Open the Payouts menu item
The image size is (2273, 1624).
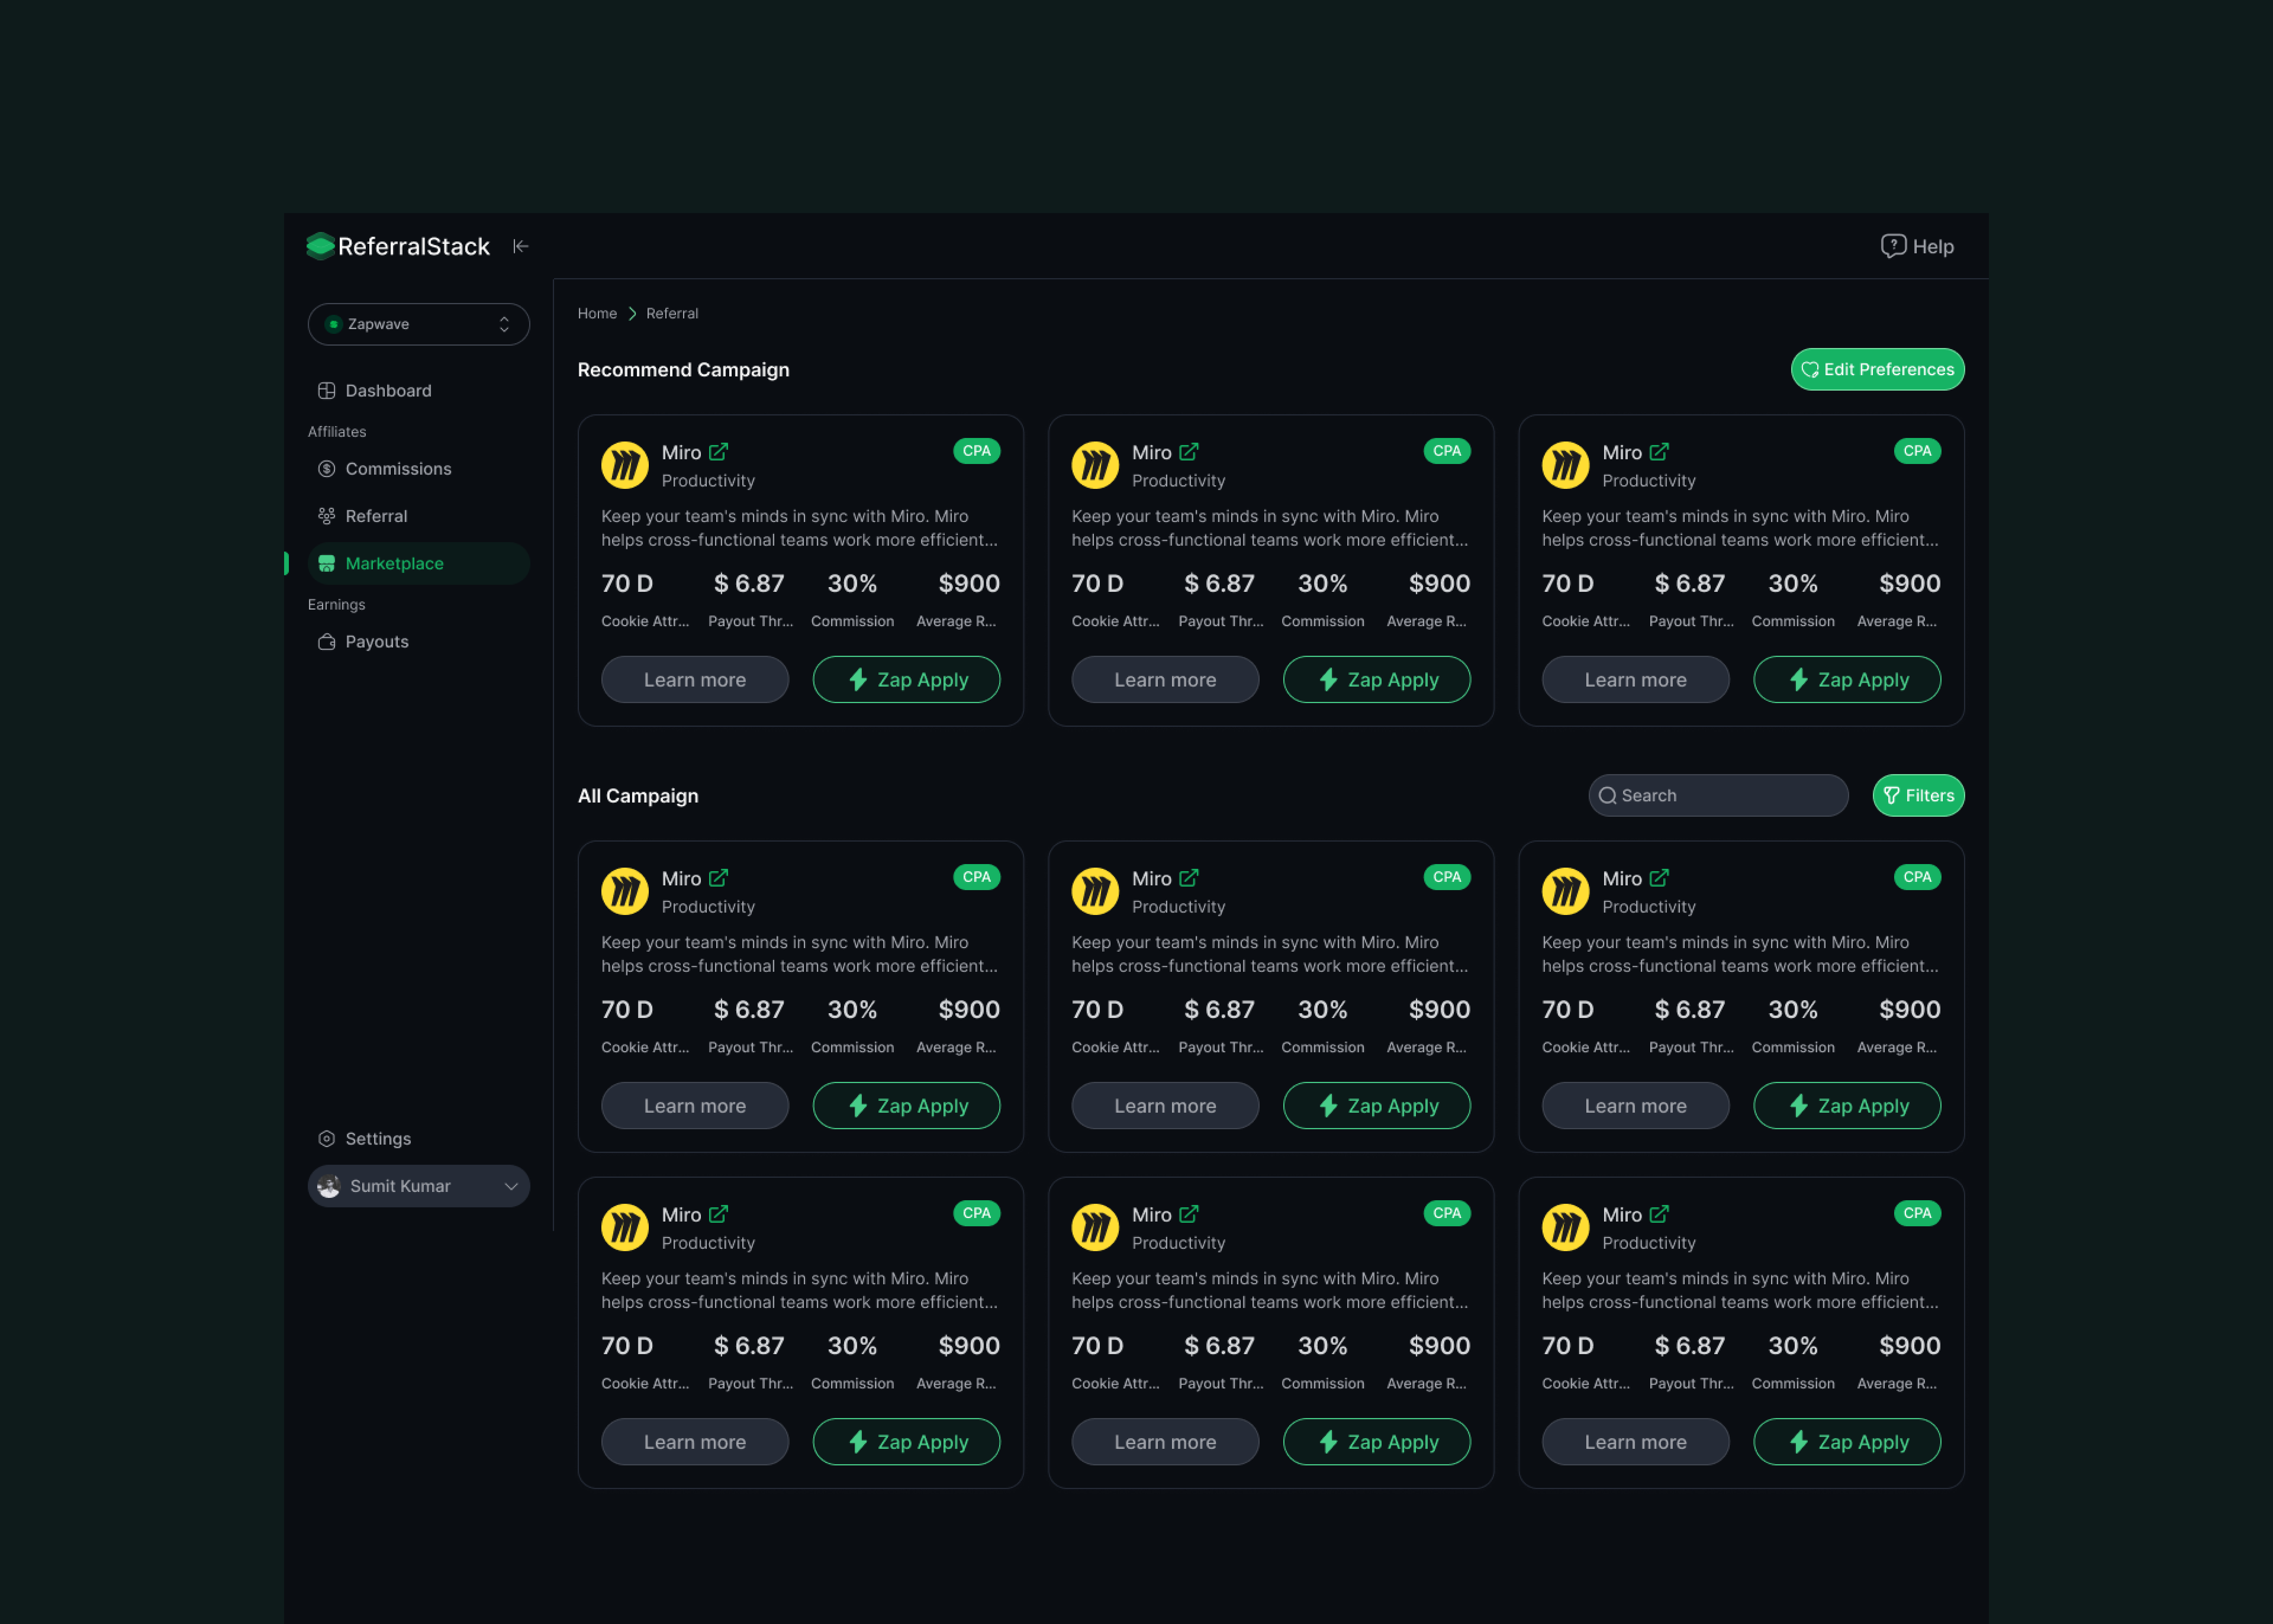click(x=376, y=642)
